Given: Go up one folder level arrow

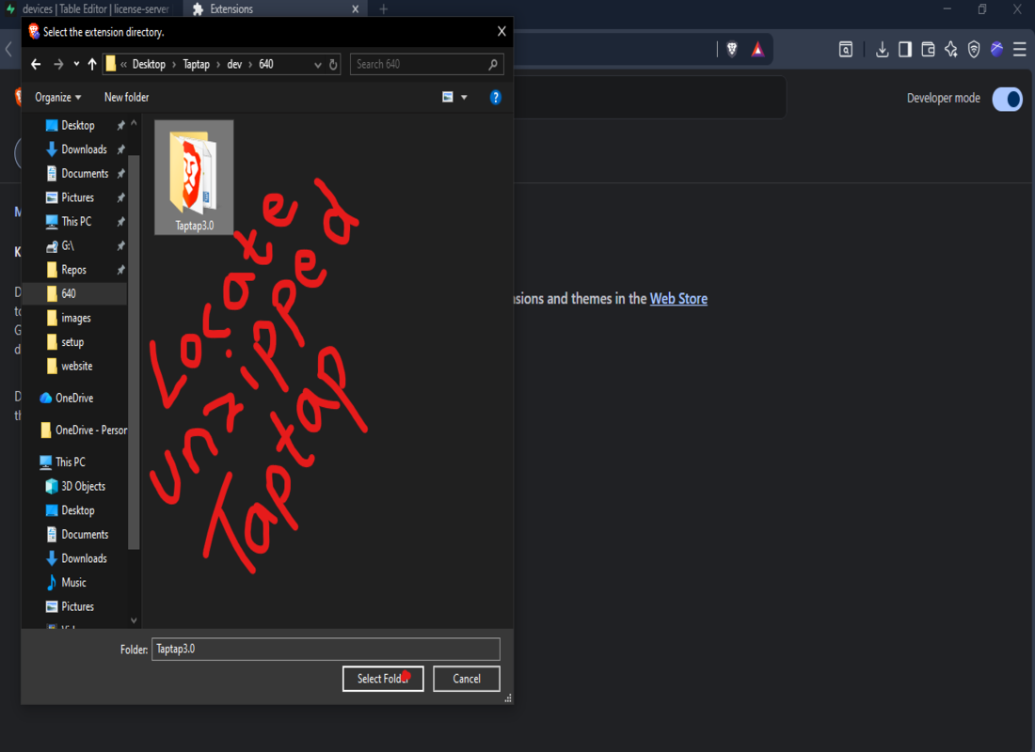Looking at the screenshot, I should [92, 64].
